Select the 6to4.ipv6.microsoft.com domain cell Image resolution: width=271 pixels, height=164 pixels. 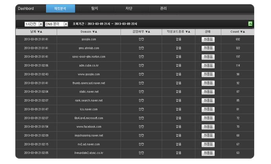(x=89, y=118)
